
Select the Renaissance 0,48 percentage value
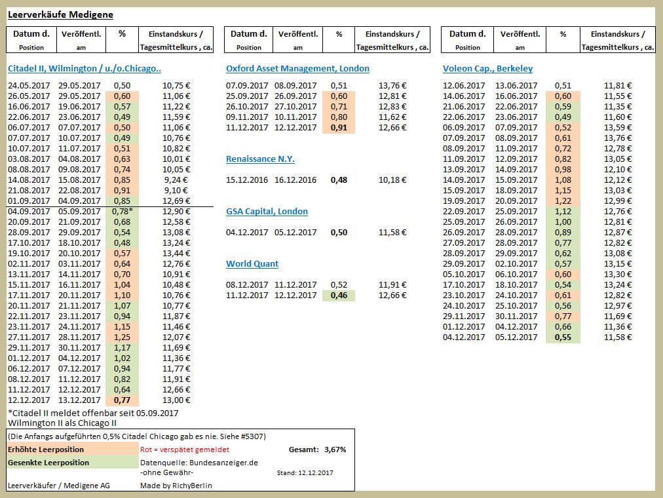(x=339, y=180)
